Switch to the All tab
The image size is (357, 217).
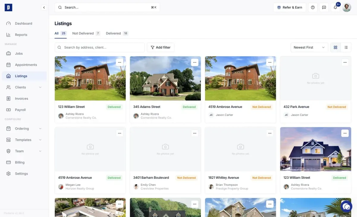[60, 33]
